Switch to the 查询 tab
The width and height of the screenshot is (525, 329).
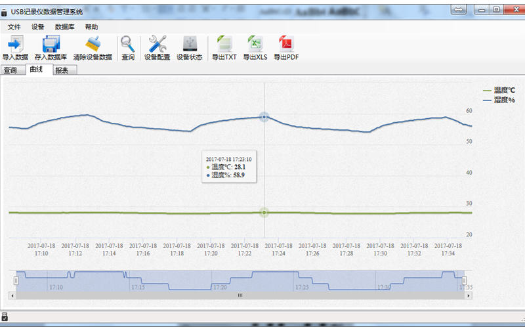[x=10, y=70]
